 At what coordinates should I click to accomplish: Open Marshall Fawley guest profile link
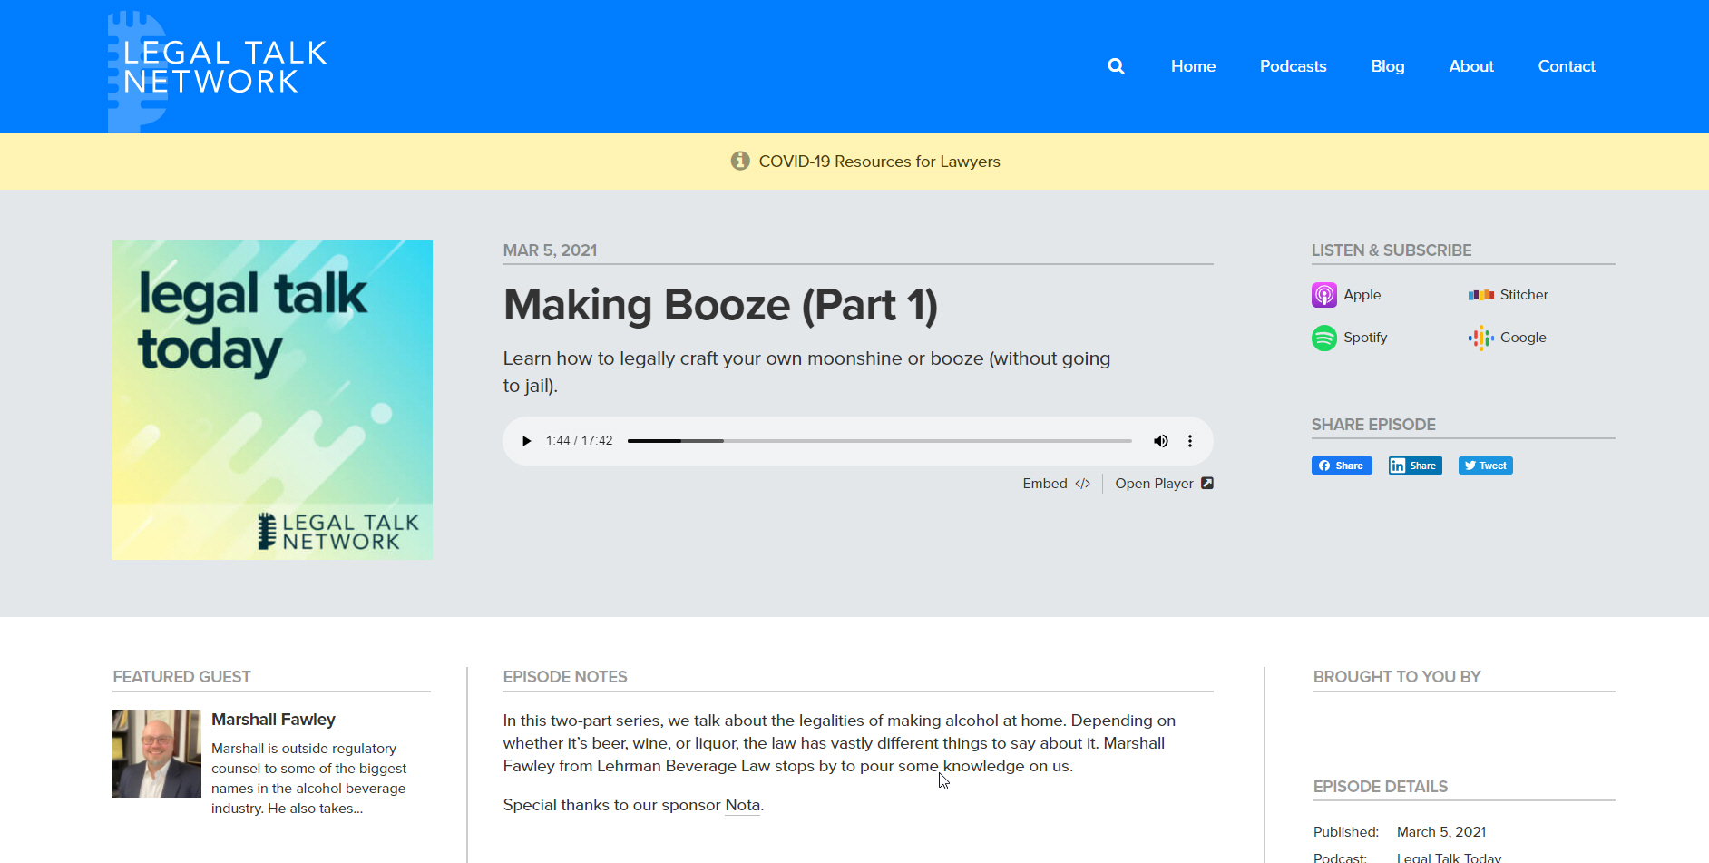(273, 720)
